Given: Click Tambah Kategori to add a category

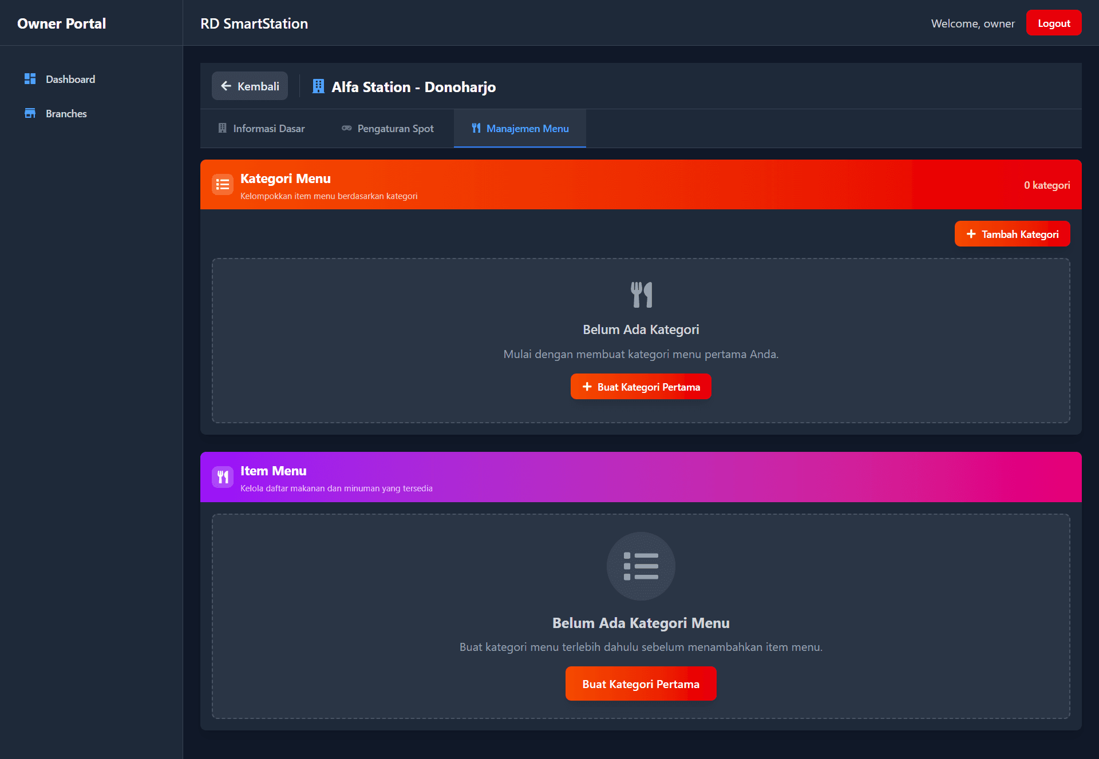Looking at the screenshot, I should 1012,234.
